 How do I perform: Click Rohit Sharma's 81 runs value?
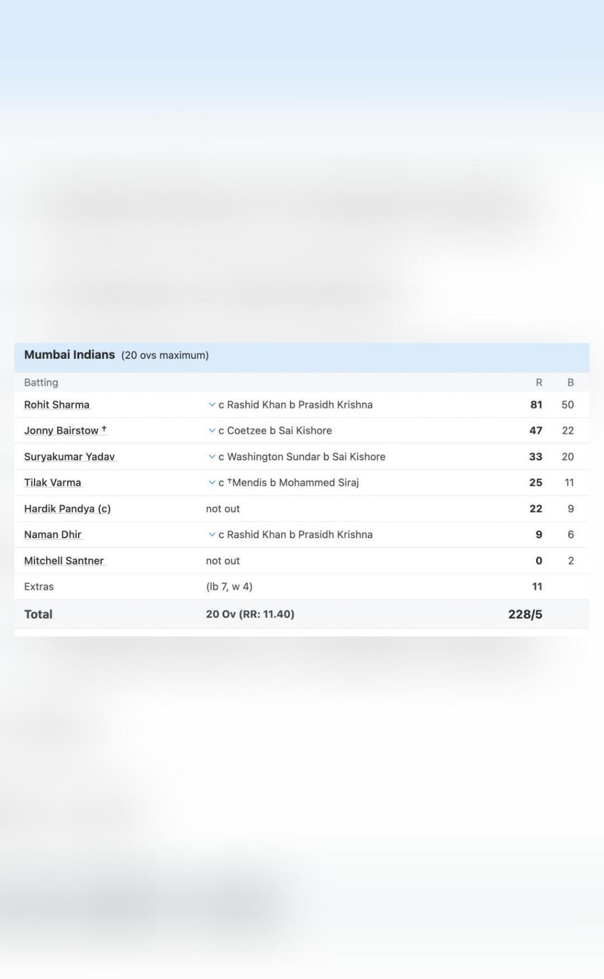[x=536, y=405]
